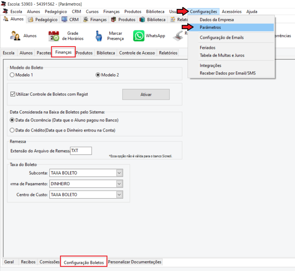Viewport: 295px width, 271px height.
Task: Open the Produtos menu in menu bar
Action: pyautogui.click(x=133, y=12)
